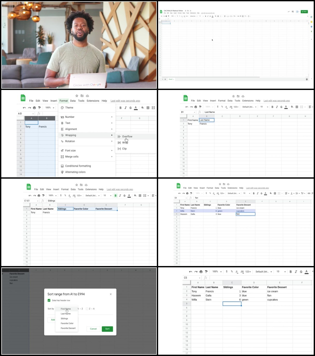
Task: Click the cloud status icon above the Format menu
Action: (87, 96)
